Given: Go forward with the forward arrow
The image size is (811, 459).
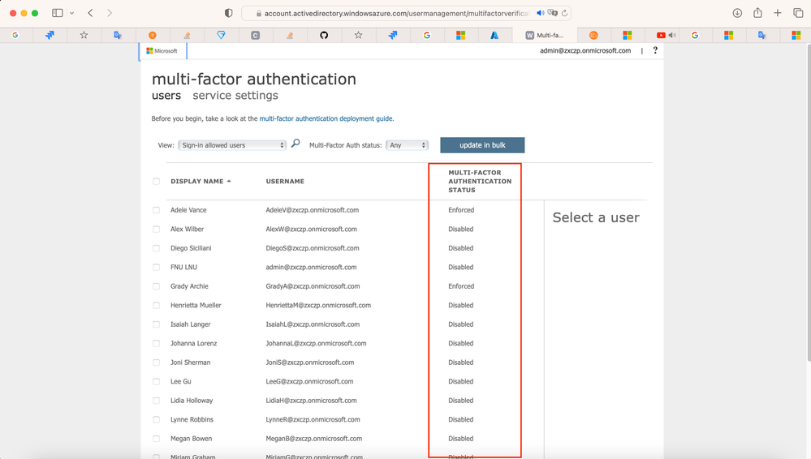Looking at the screenshot, I should pyautogui.click(x=109, y=13).
